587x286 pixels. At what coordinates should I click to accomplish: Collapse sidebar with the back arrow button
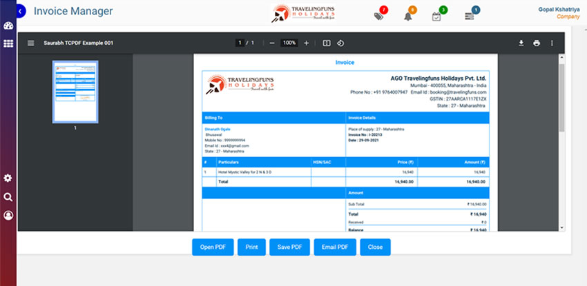click(x=21, y=11)
